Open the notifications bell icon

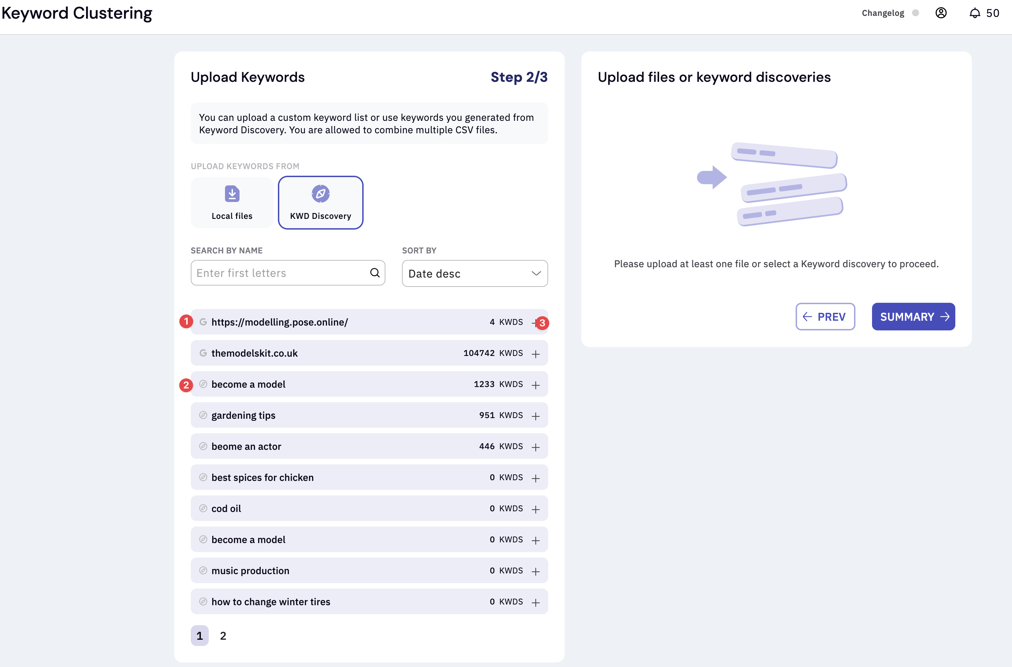(975, 13)
